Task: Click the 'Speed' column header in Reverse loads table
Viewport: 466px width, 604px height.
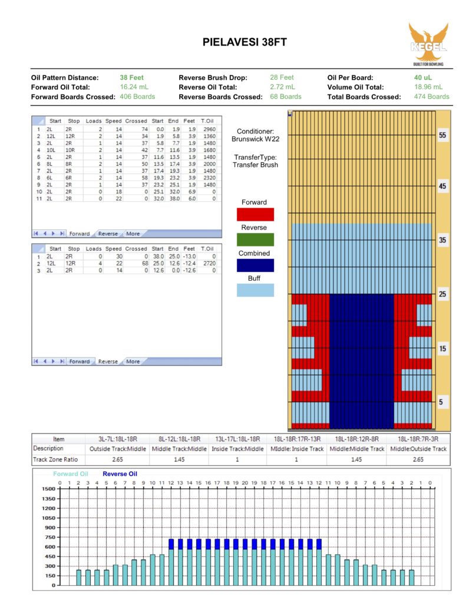Action: coord(114,248)
